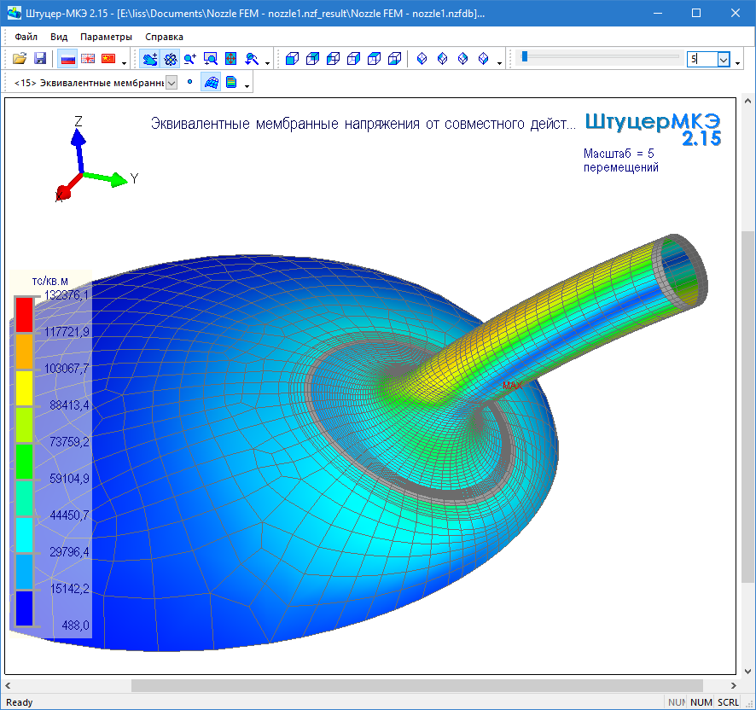Open file with the folder icon
The width and height of the screenshot is (756, 710).
point(20,59)
